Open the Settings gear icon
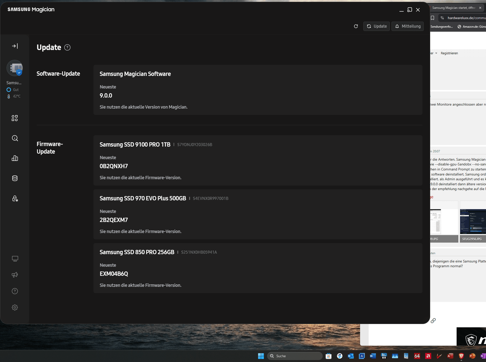The height and width of the screenshot is (362, 486). pos(15,307)
